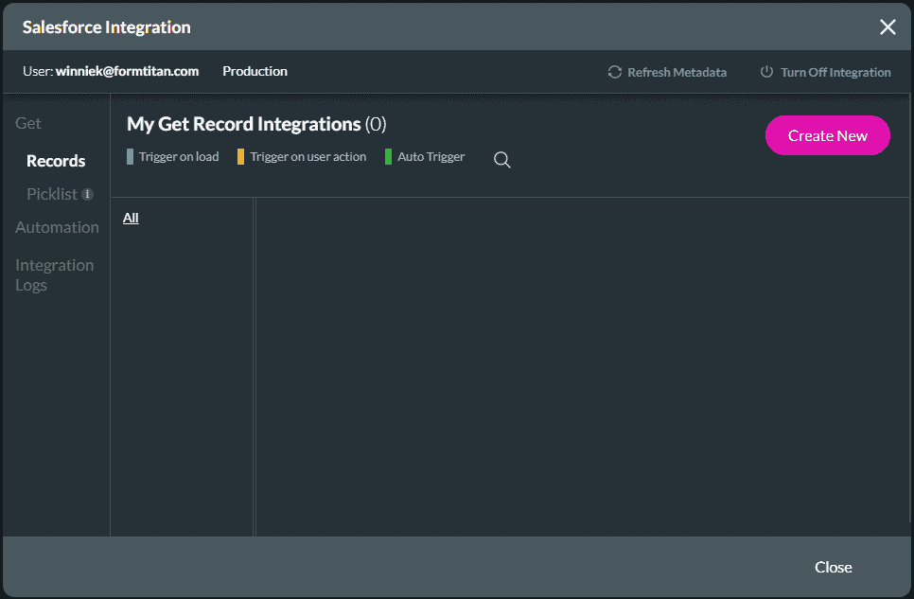Select the All filter
Viewport: 914px width, 599px height.
[131, 218]
